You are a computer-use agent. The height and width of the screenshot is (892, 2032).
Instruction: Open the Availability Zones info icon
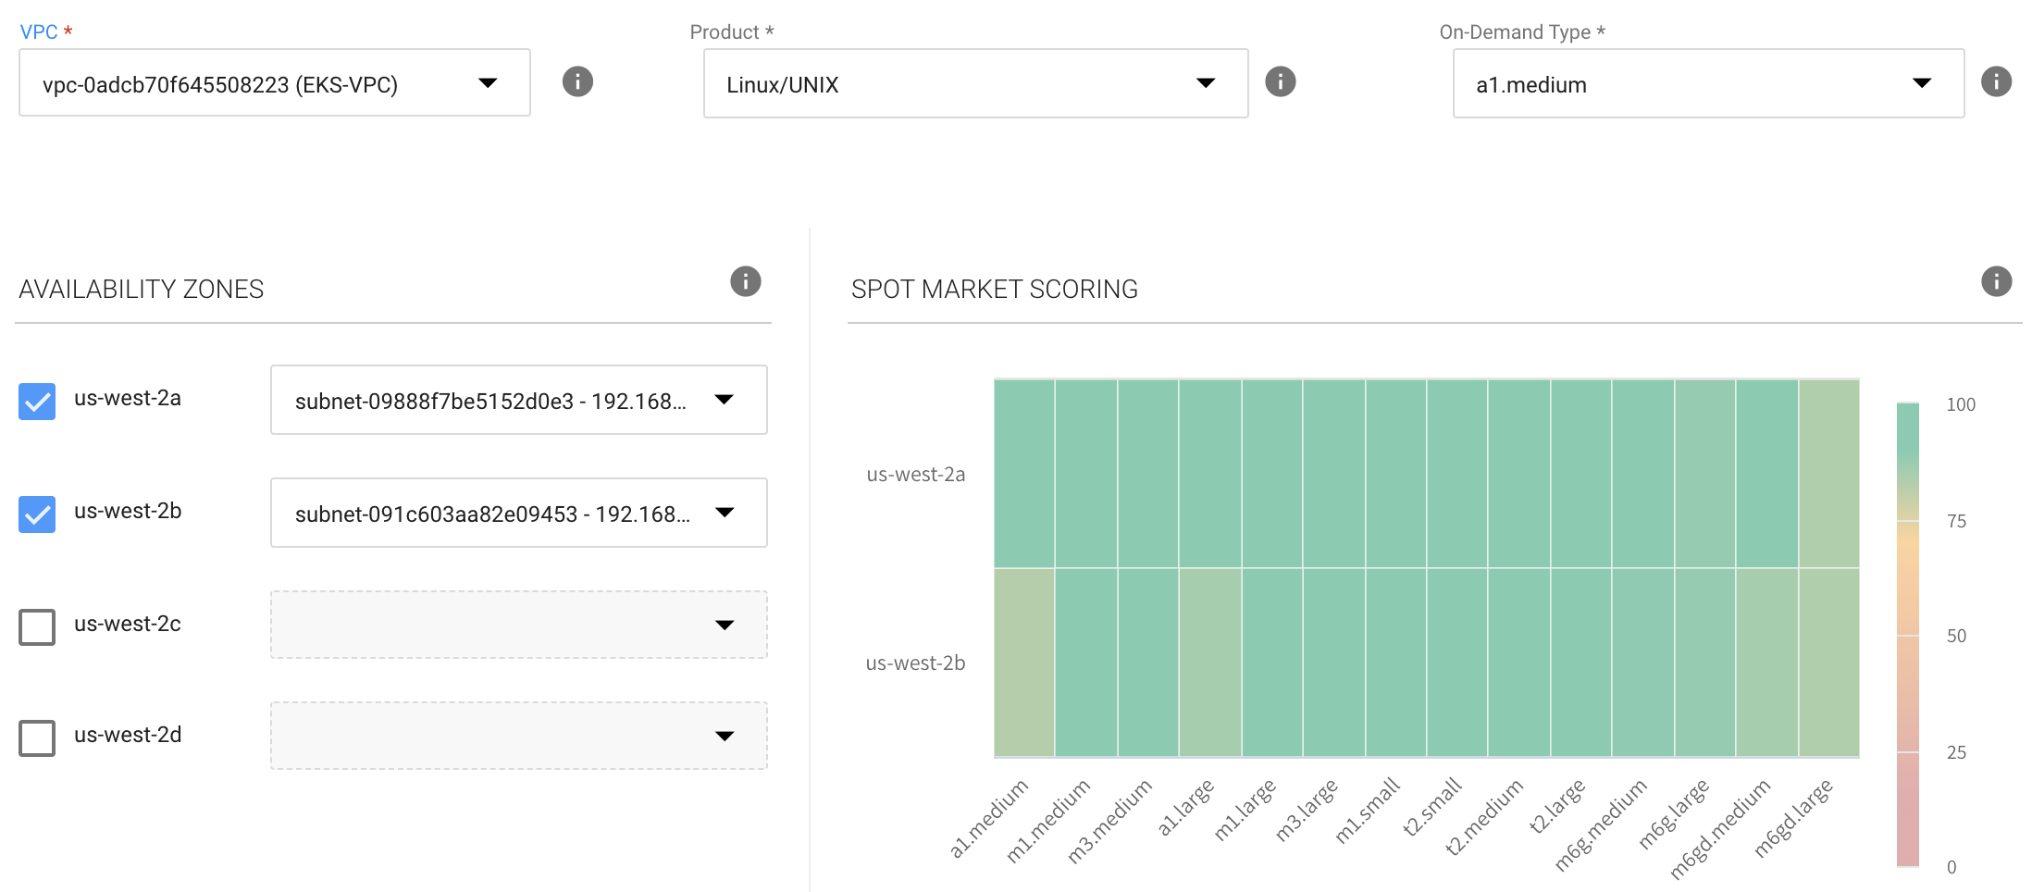[745, 281]
